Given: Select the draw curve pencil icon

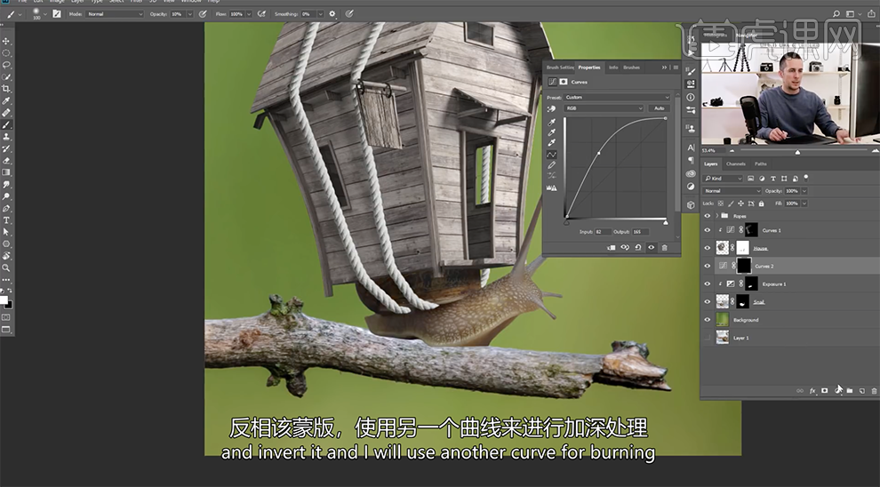Looking at the screenshot, I should click(552, 165).
